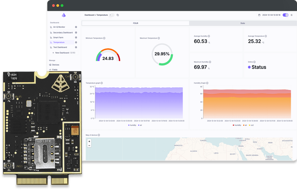Open the Secondary Dashboard

[63, 33]
